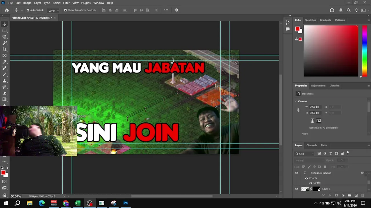Toggle Quick Mask mode icon
Viewport: 371px width, 208px height.
click(x=4, y=182)
